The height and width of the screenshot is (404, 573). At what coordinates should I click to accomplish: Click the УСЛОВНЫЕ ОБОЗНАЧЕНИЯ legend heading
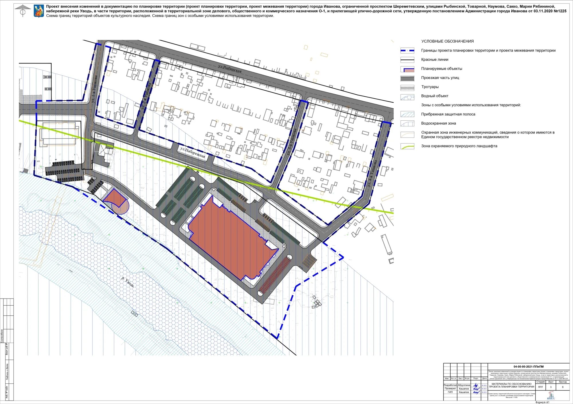(x=447, y=41)
